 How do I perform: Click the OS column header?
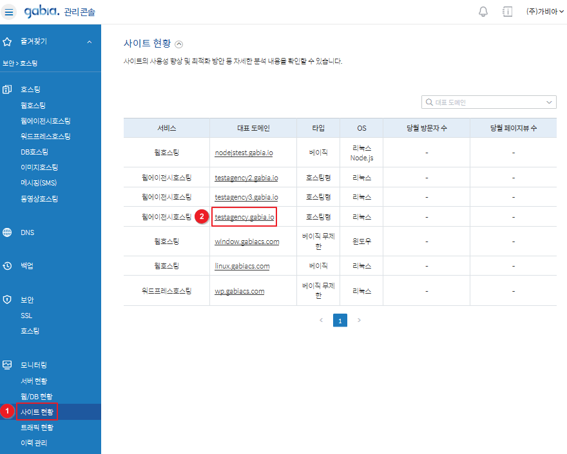click(361, 128)
